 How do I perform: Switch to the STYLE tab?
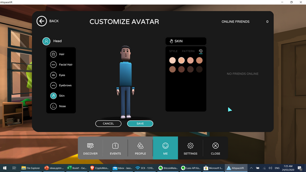tap(173, 51)
